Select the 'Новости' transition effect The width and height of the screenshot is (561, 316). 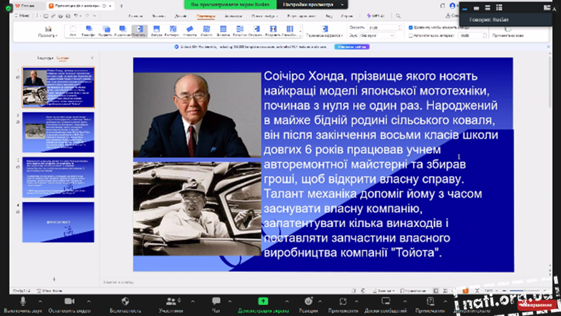coord(189,31)
